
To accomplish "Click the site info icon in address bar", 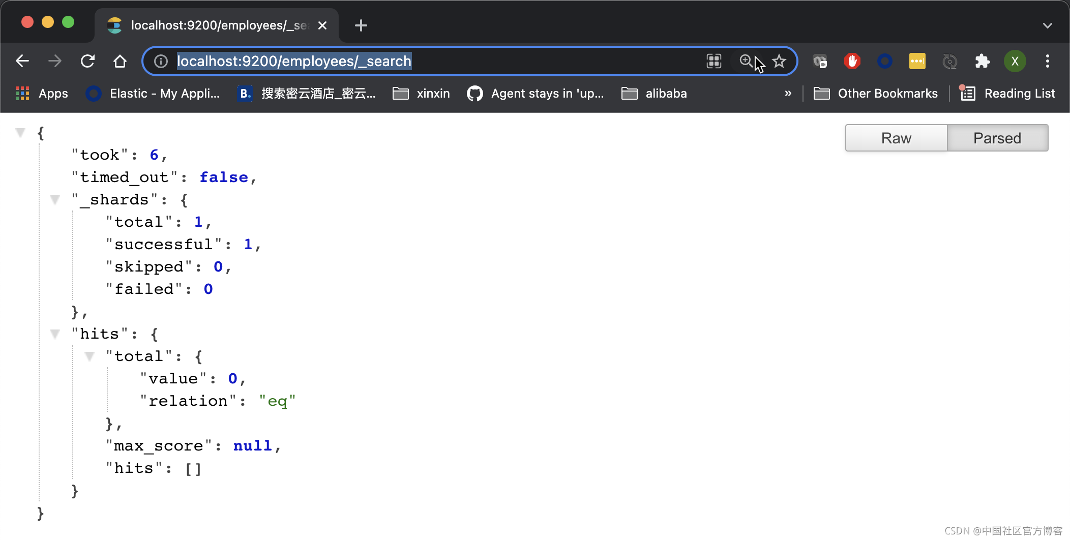I will [x=161, y=61].
